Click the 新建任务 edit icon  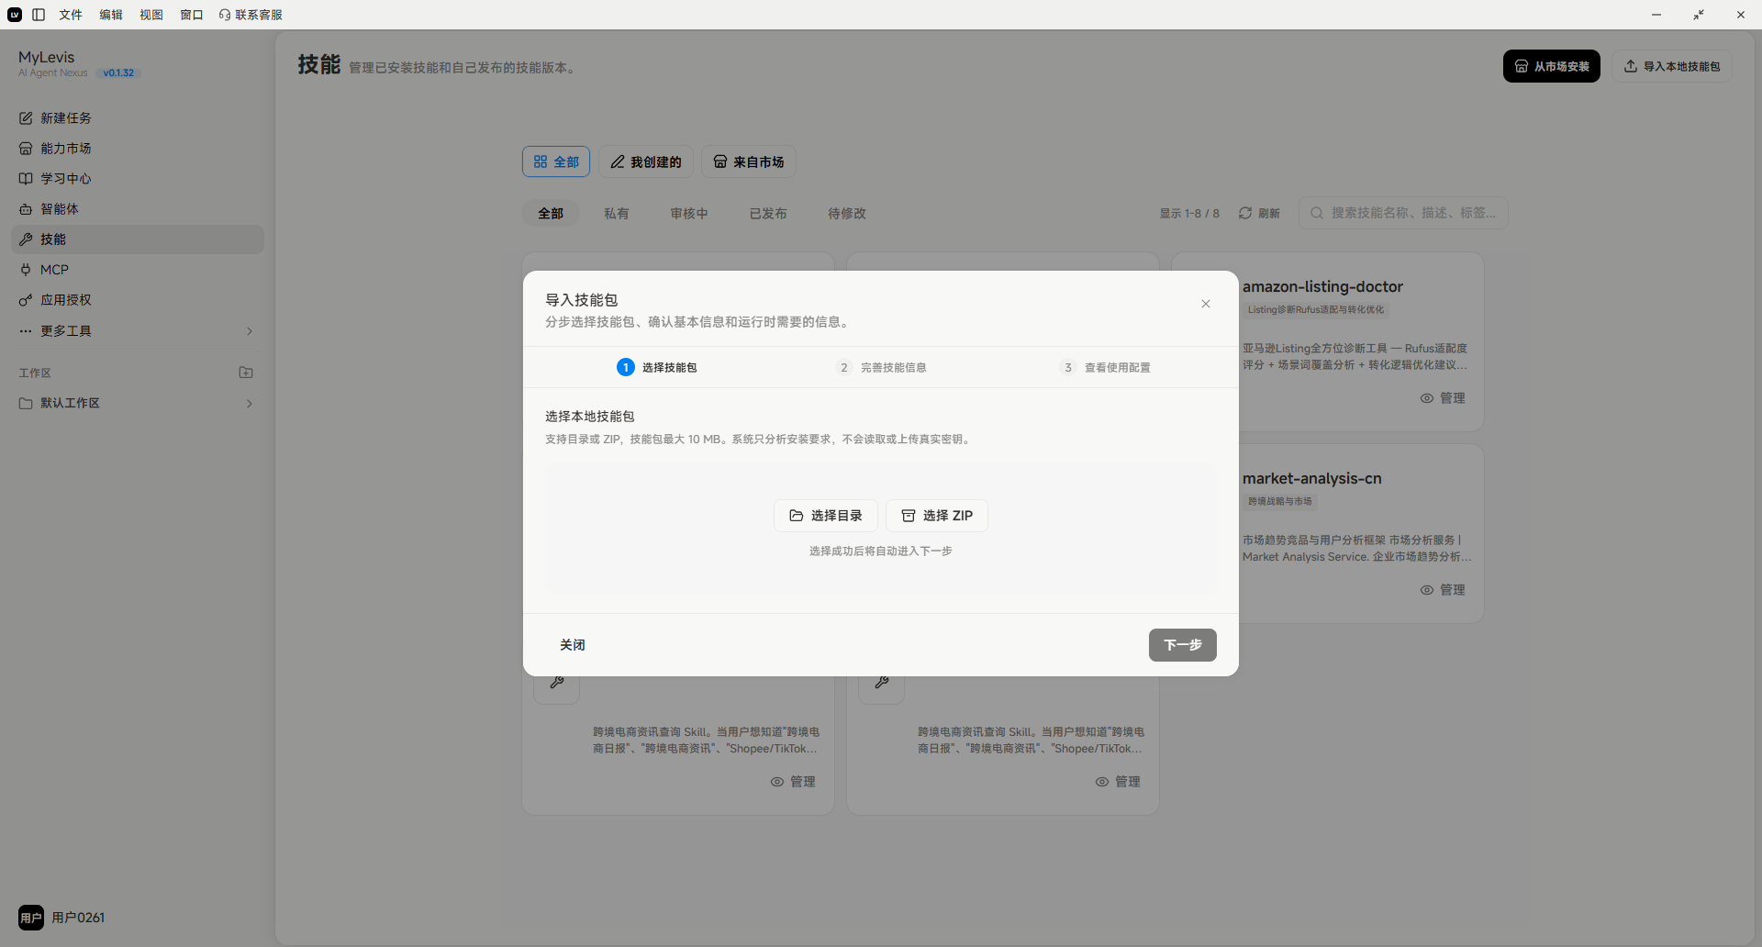[26, 118]
